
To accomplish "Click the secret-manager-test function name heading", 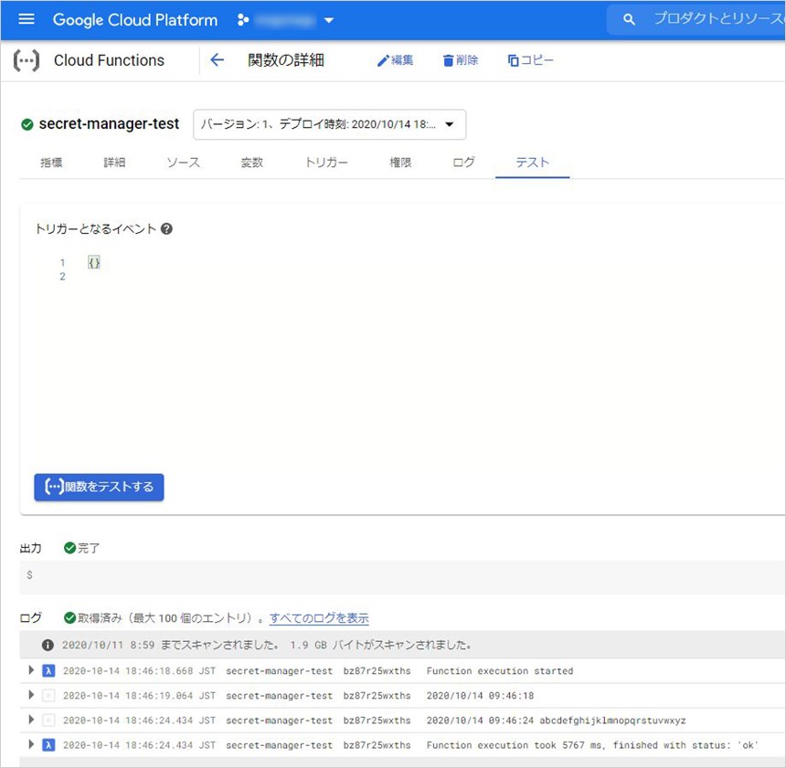I will [109, 124].
